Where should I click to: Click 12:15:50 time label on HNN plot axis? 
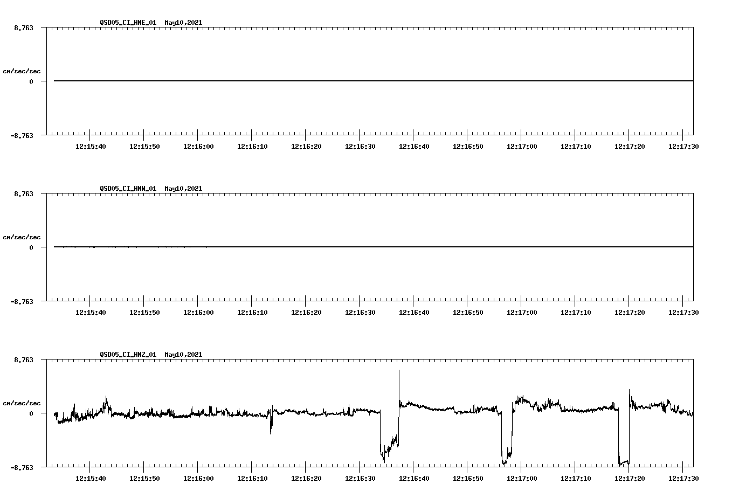coord(144,312)
